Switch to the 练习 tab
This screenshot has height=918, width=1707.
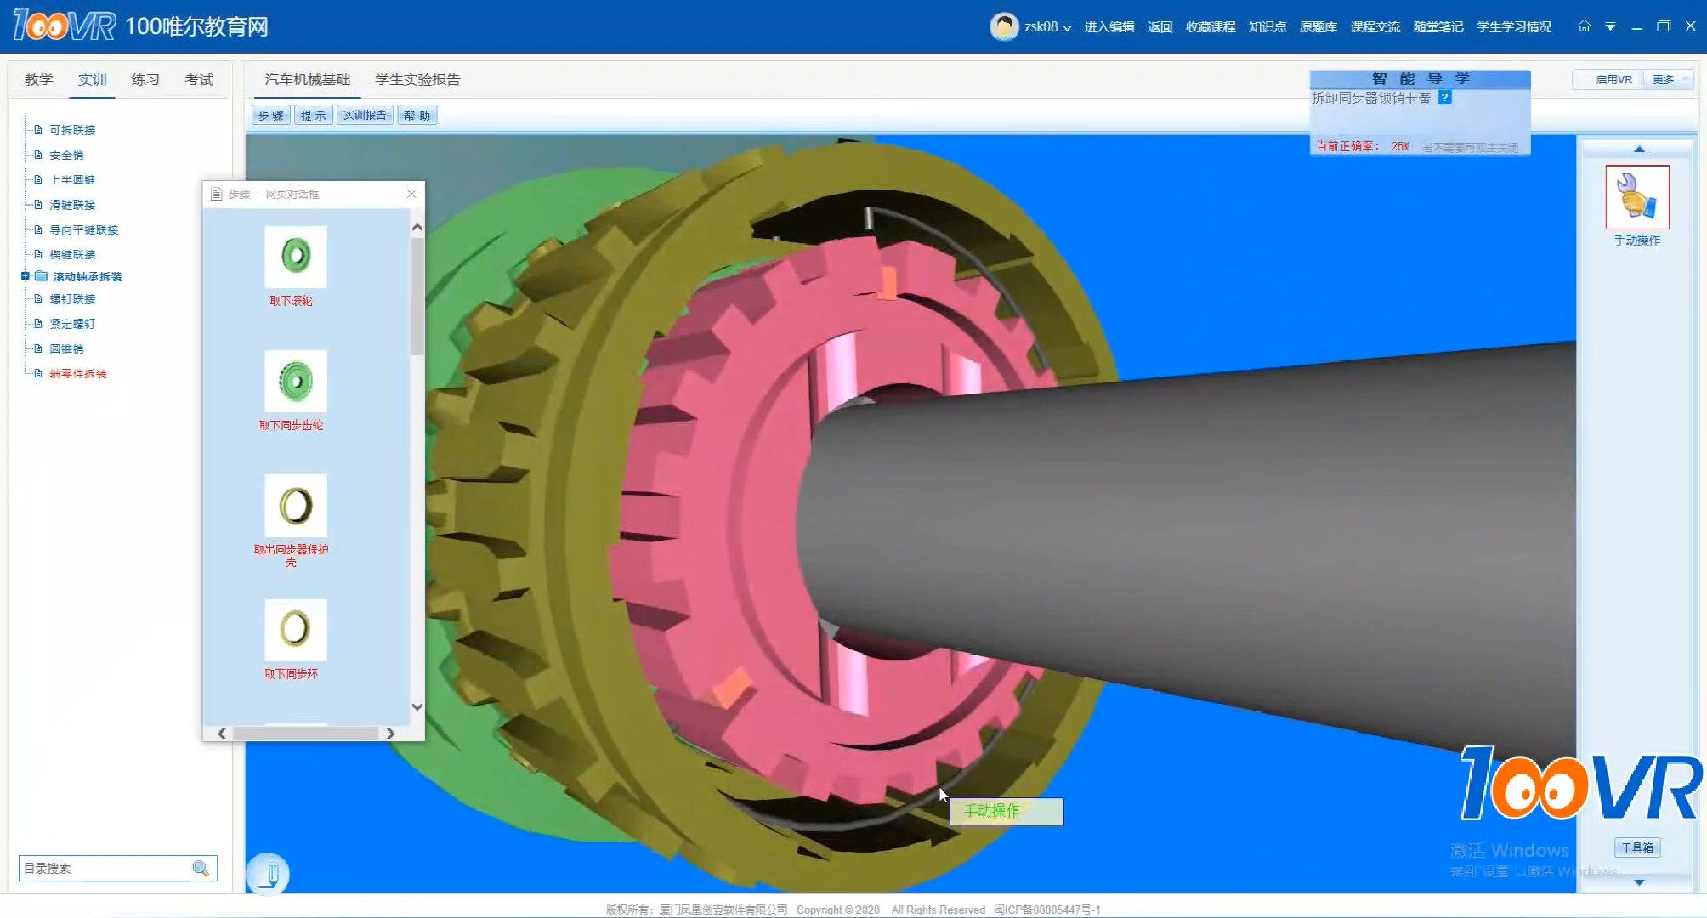[x=145, y=79]
